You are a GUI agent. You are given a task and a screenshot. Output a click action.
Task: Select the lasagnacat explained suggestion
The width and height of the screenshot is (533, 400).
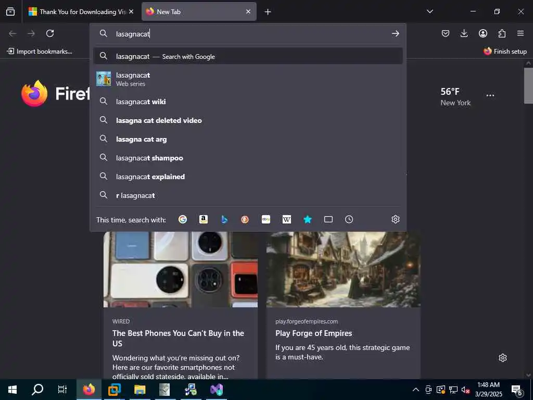coord(248,177)
